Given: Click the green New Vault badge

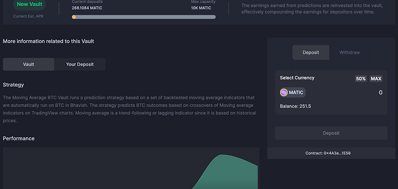Looking at the screenshot, I should [29, 4].
